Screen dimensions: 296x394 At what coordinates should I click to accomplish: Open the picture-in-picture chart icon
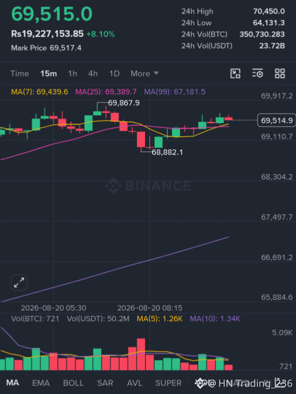[235, 74]
